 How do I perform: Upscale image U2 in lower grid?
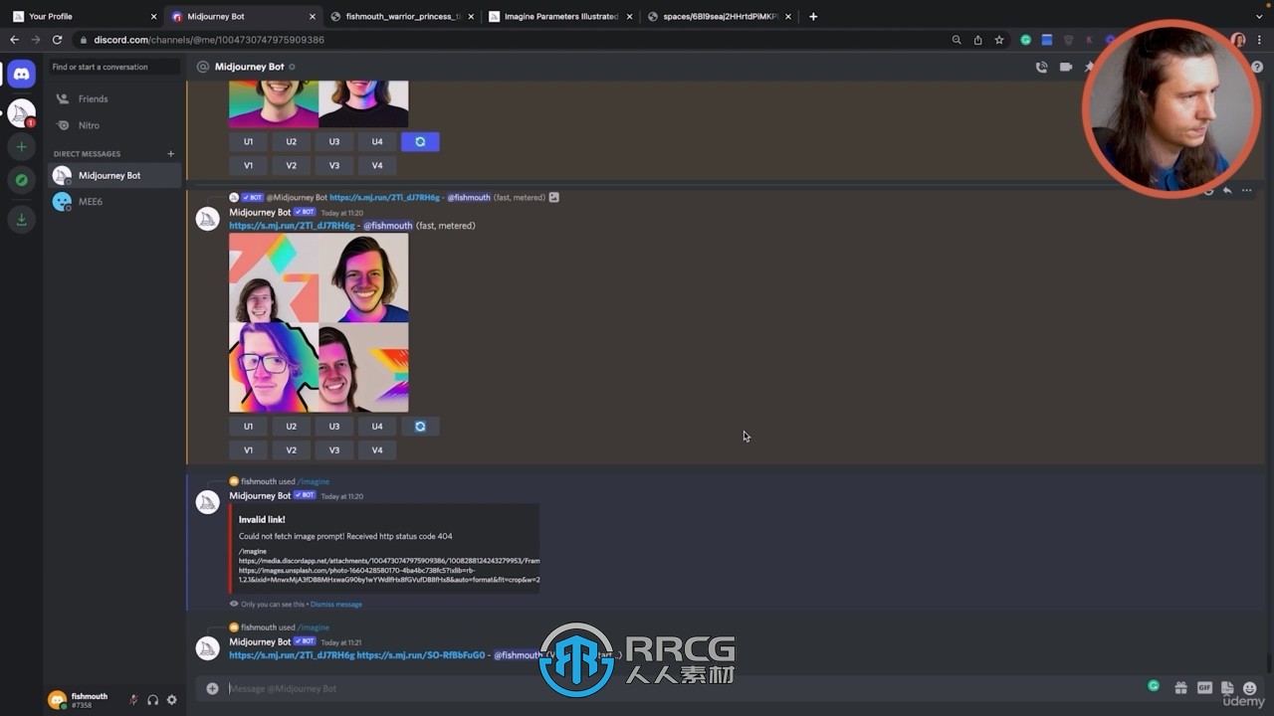click(x=291, y=426)
